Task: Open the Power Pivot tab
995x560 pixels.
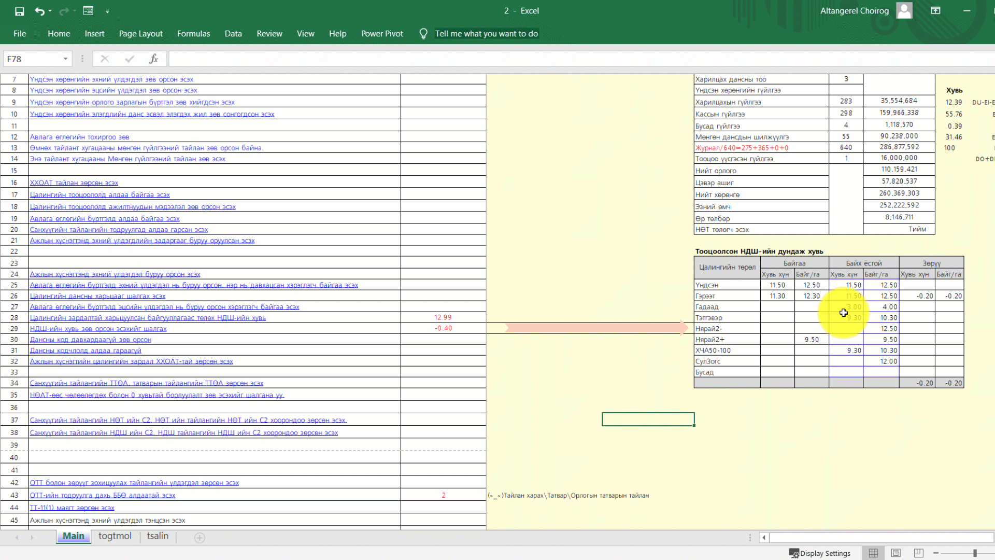Action: [382, 34]
